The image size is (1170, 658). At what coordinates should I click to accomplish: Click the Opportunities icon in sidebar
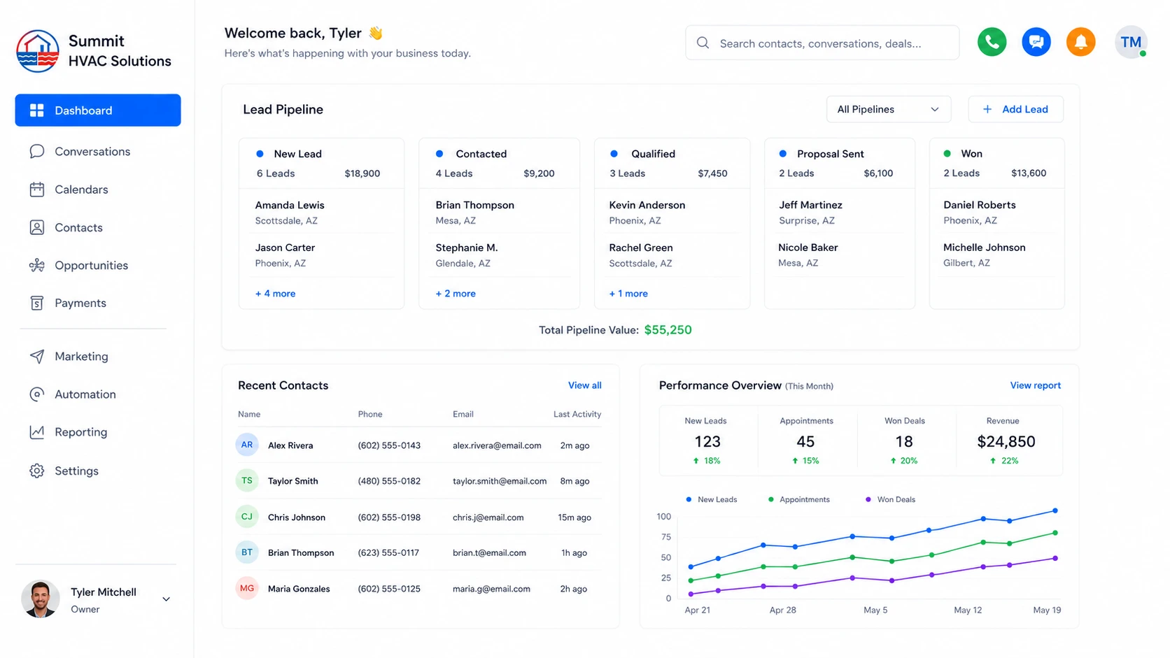click(37, 266)
